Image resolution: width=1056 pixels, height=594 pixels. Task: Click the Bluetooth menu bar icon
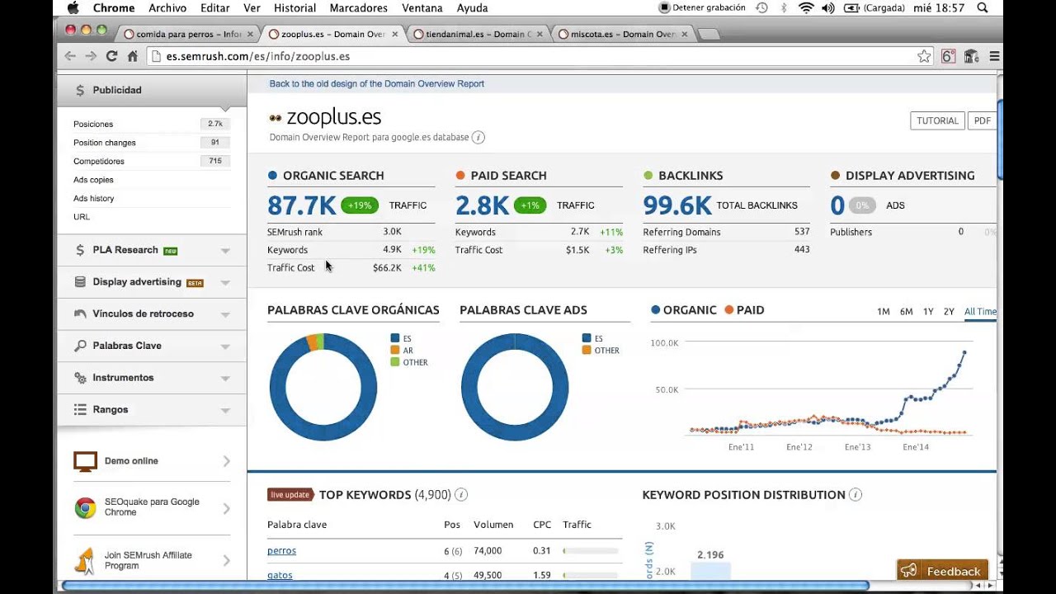click(x=785, y=7)
